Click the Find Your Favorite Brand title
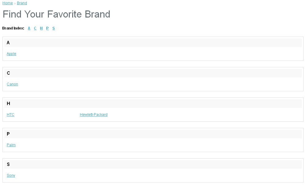 click(x=56, y=14)
